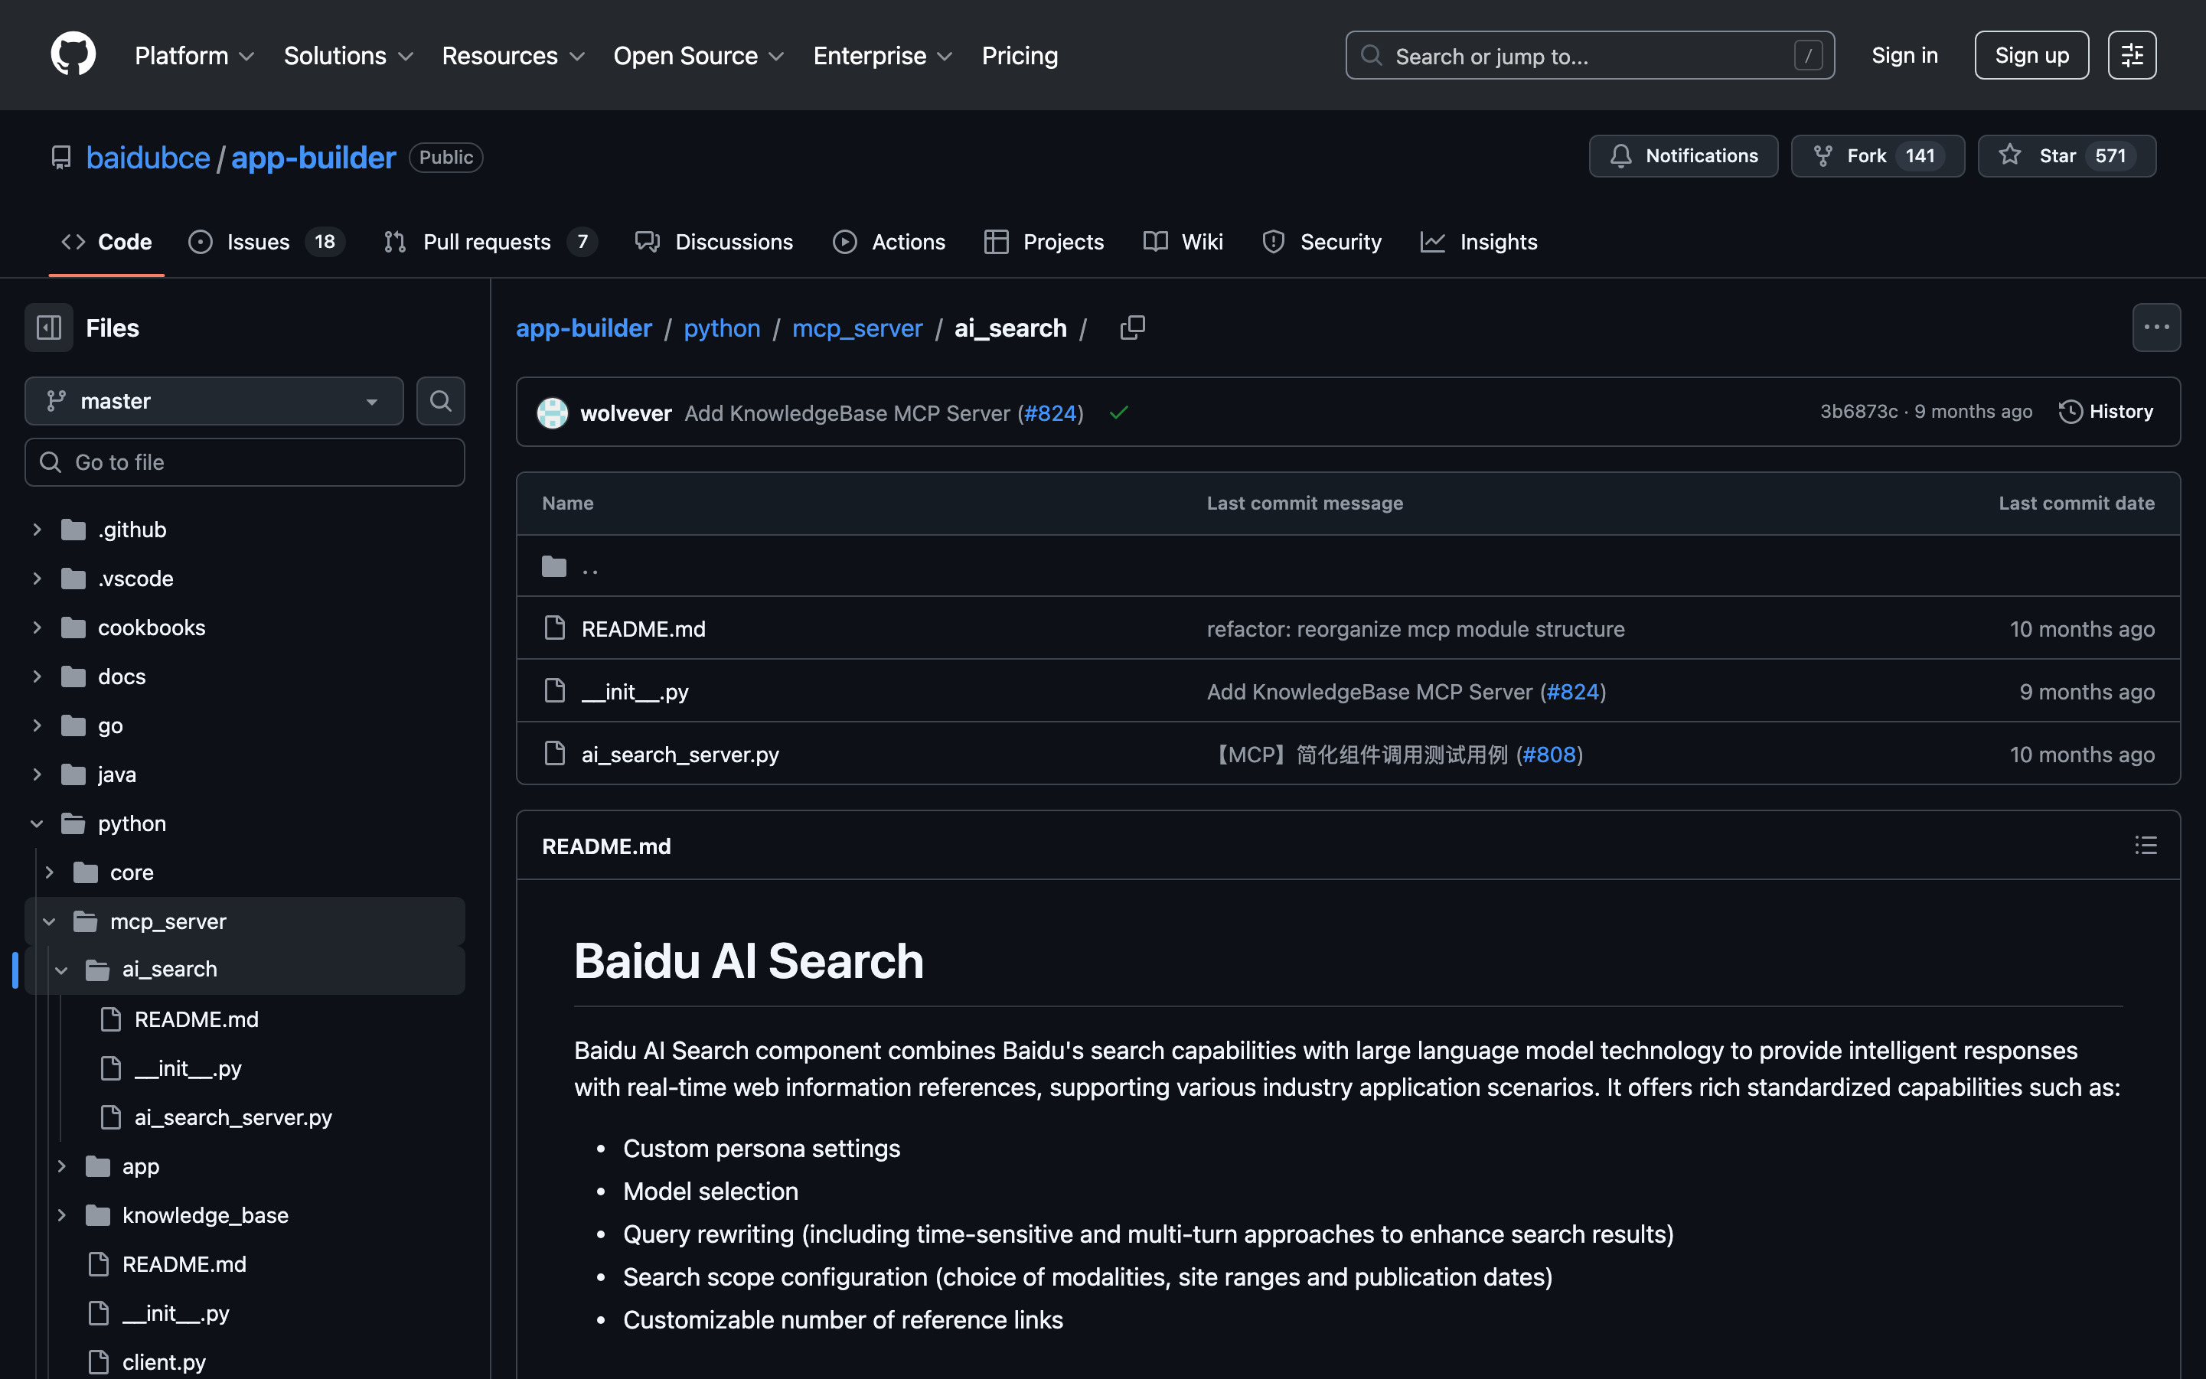Open ai_search_server.py in the file table
2206x1379 pixels.
coord(680,755)
